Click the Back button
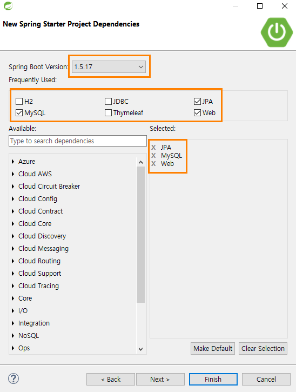 click(111, 379)
